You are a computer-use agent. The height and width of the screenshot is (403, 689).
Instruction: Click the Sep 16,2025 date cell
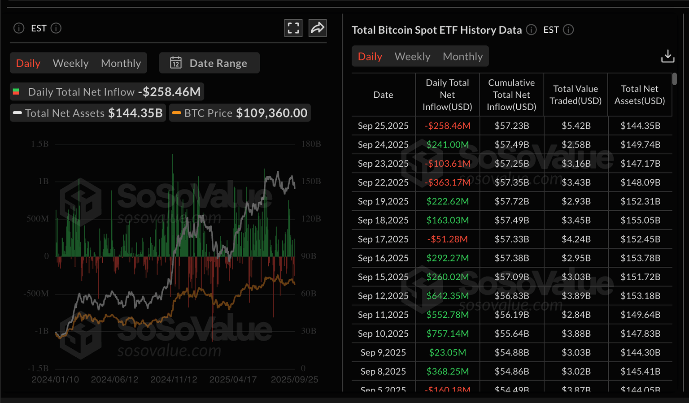[384, 258]
